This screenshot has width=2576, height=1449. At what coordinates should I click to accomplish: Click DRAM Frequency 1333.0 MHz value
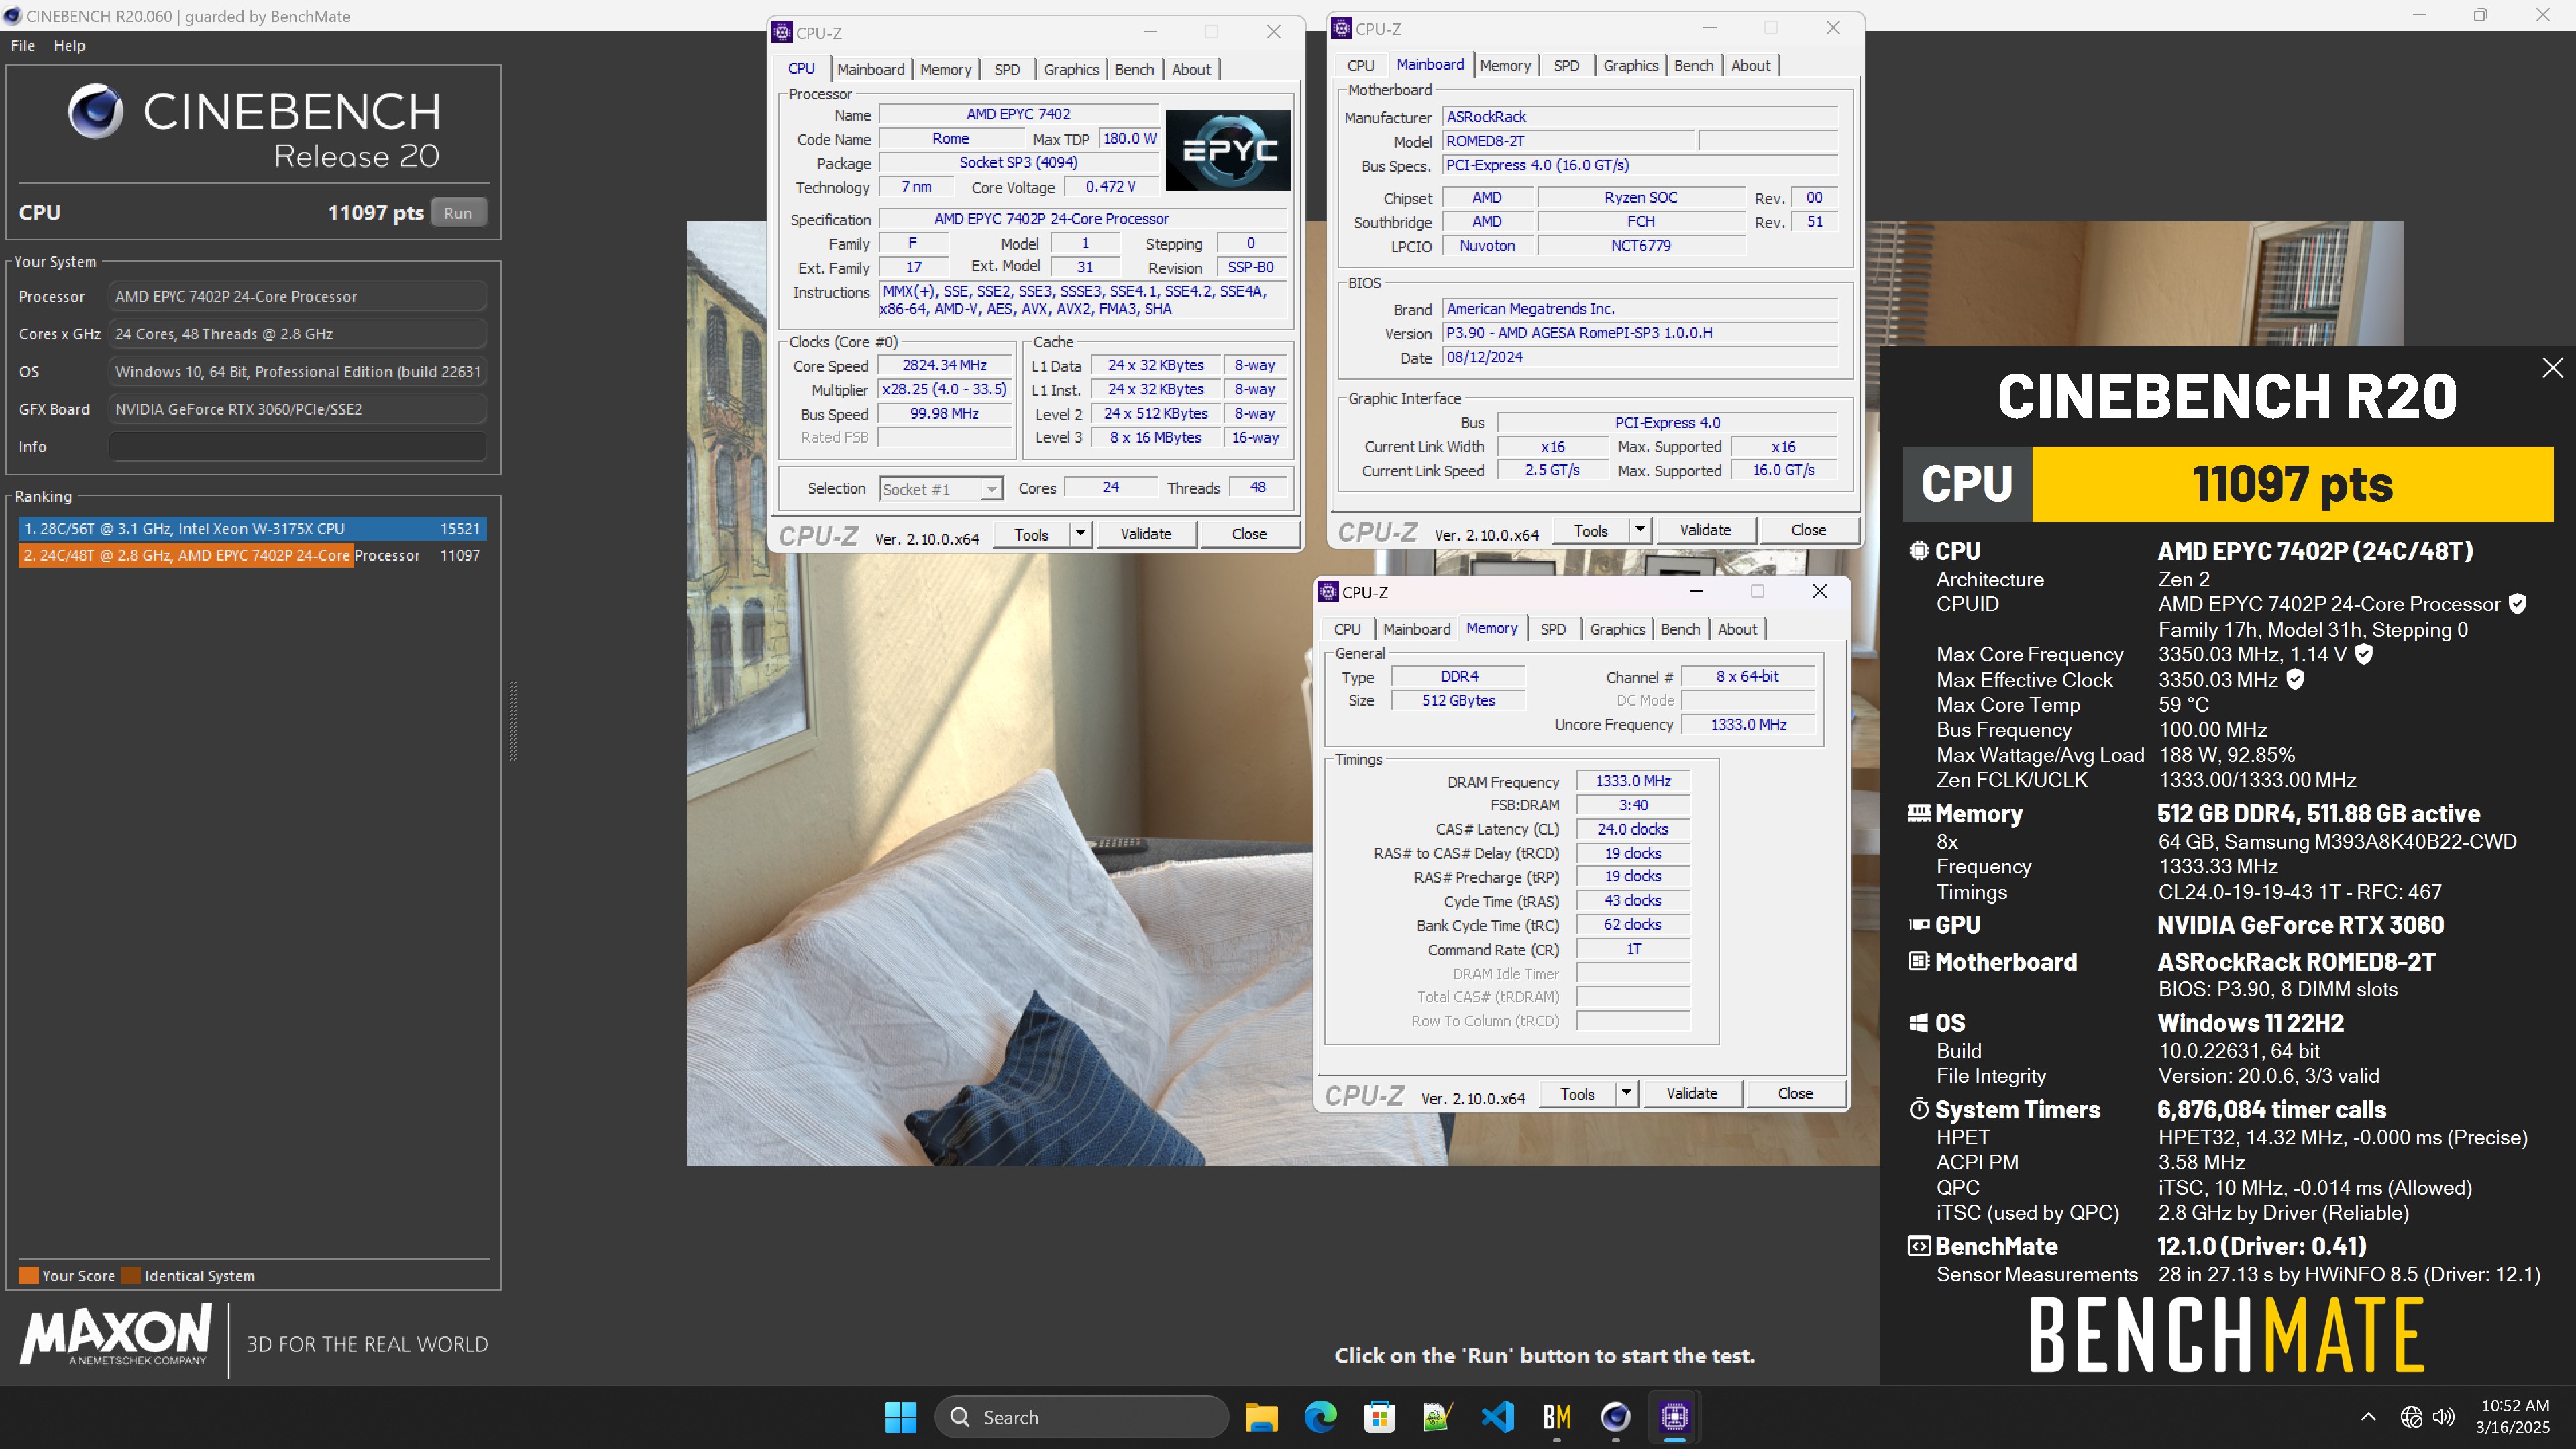[1632, 780]
